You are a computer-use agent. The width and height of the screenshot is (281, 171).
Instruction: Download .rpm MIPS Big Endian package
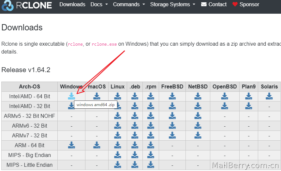pyautogui.click(x=151, y=155)
